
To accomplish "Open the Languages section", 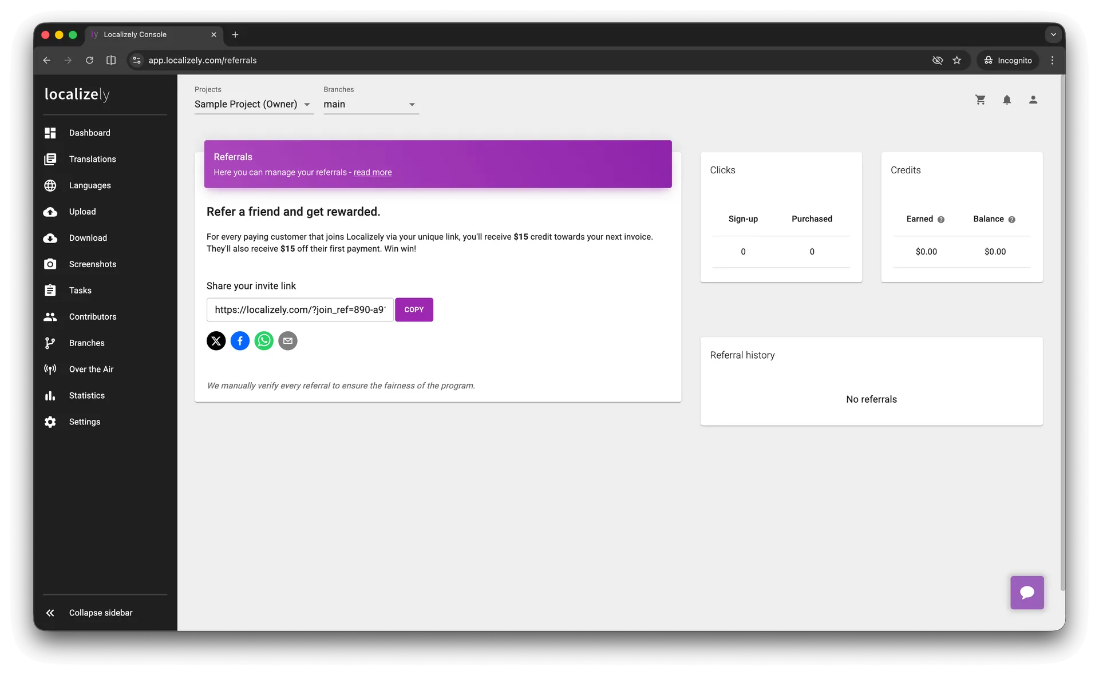I will click(x=90, y=185).
